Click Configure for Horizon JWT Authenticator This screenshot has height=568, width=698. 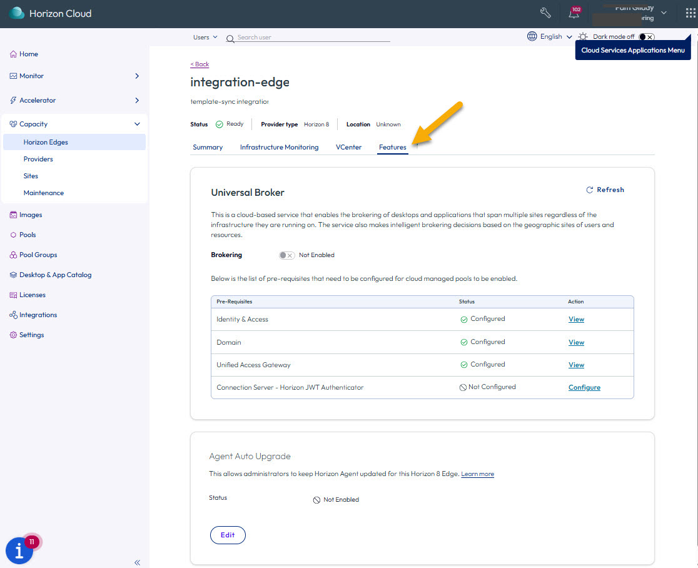point(584,388)
